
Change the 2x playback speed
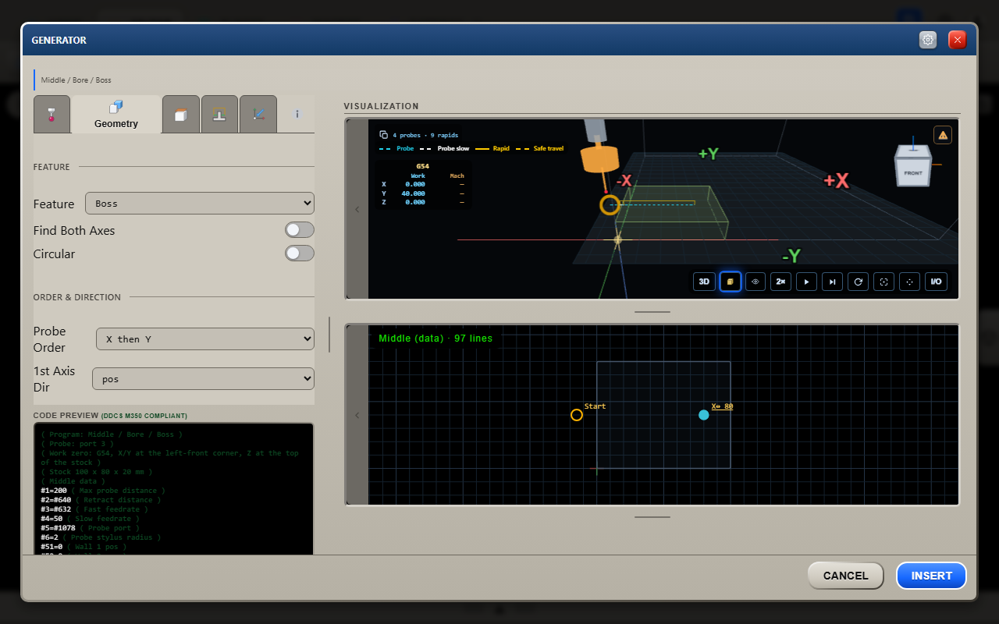780,282
